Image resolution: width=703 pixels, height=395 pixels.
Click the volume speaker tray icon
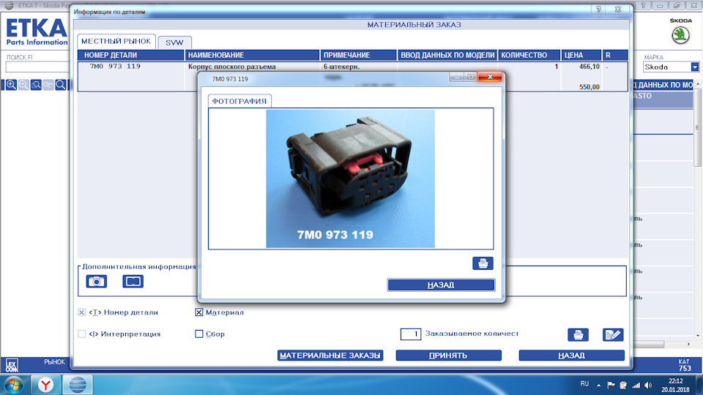[648, 385]
